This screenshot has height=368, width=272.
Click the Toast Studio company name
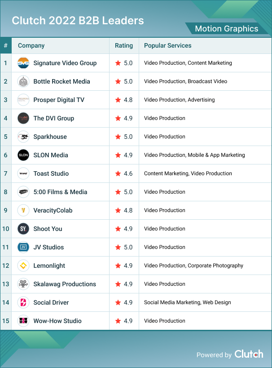pos(51,173)
